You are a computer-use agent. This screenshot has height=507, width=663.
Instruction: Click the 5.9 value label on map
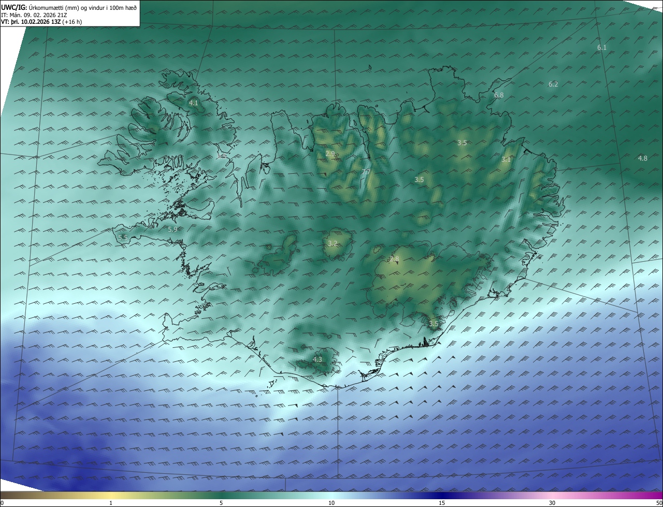172,229
